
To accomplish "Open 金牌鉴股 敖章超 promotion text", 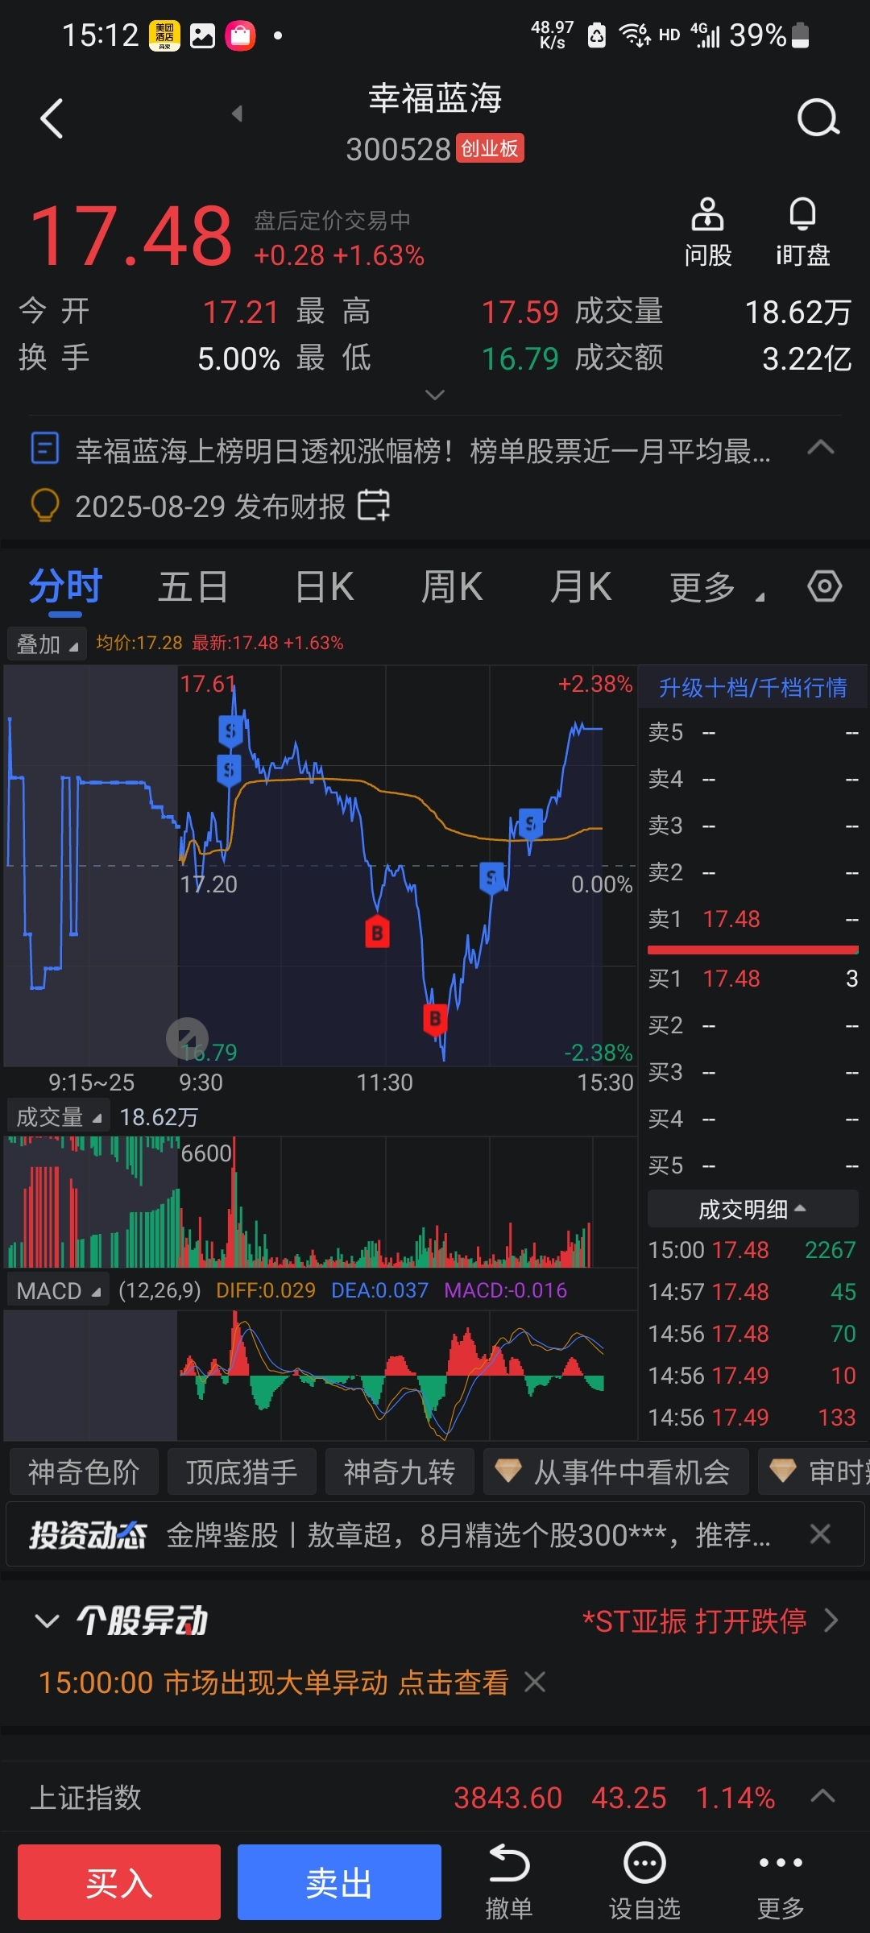I will [468, 1534].
